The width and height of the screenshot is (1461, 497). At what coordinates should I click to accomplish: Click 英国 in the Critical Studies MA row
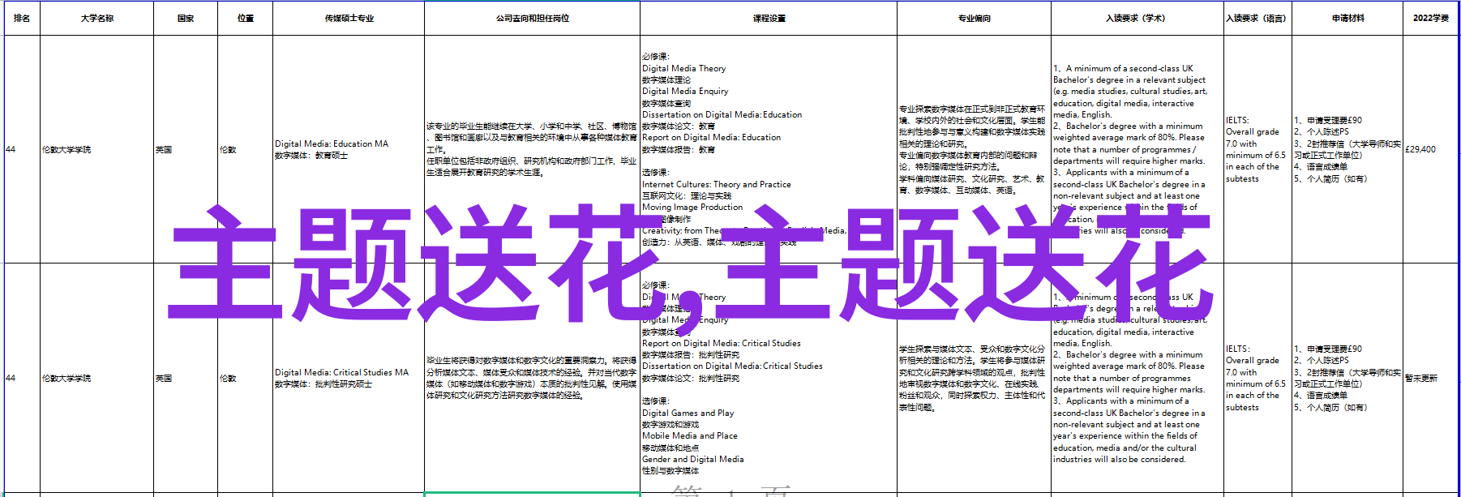186,378
